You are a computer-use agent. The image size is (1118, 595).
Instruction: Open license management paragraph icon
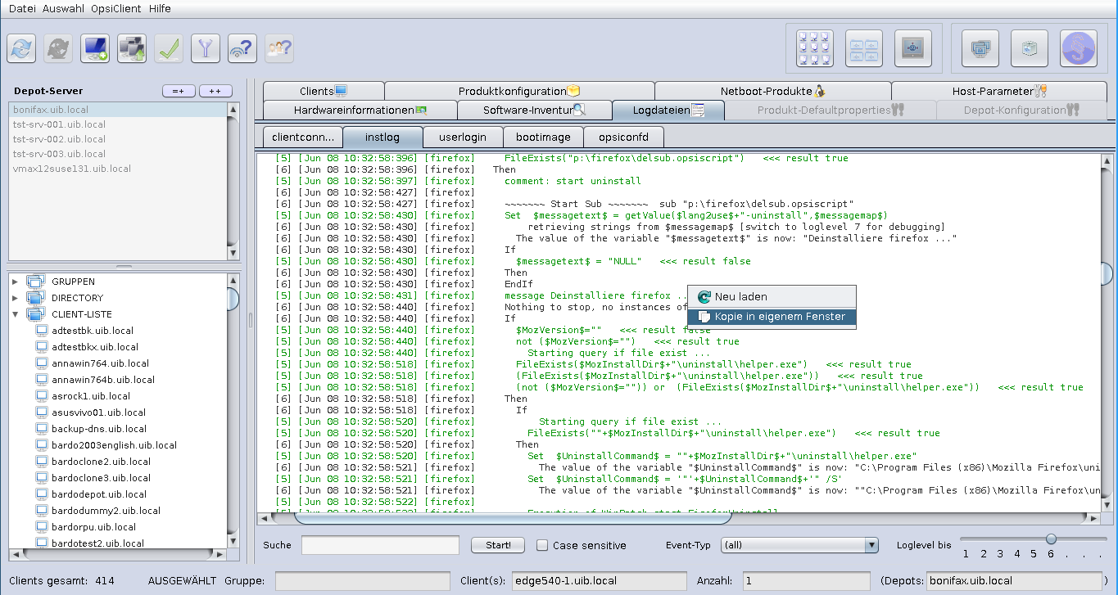(x=1079, y=49)
